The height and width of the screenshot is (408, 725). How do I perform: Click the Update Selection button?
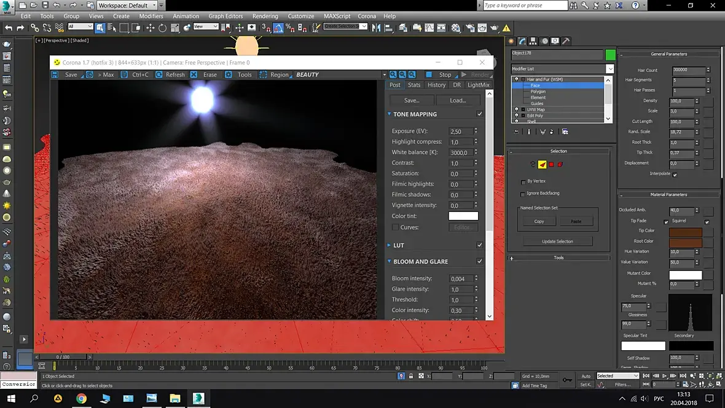point(557,241)
